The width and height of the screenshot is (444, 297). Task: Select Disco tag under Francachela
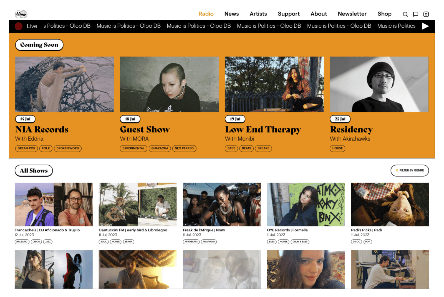pos(36,242)
